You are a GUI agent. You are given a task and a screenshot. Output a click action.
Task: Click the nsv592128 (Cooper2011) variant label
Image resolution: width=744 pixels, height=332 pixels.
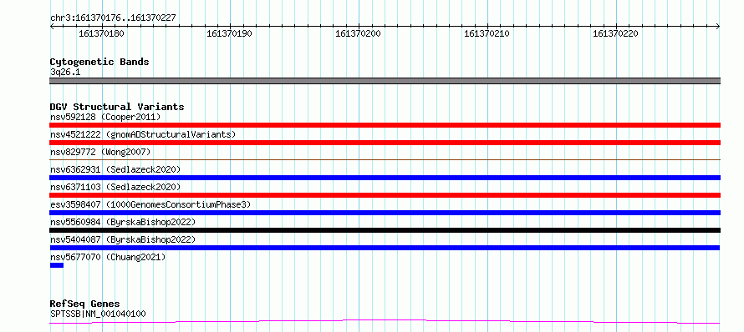pyautogui.click(x=105, y=117)
